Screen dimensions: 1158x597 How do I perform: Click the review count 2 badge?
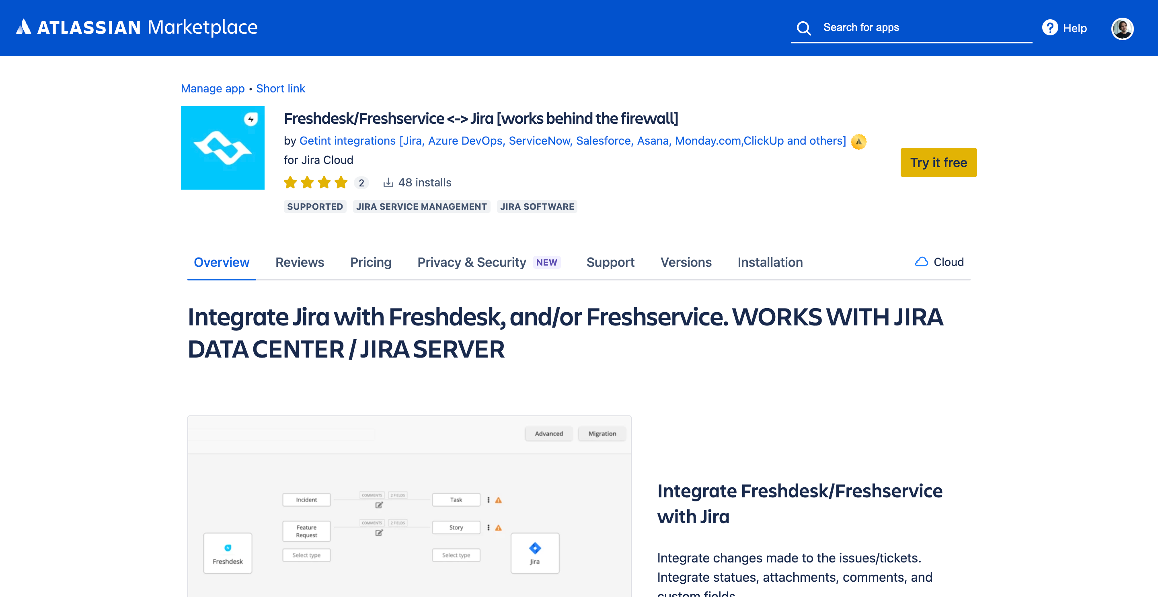(x=361, y=183)
